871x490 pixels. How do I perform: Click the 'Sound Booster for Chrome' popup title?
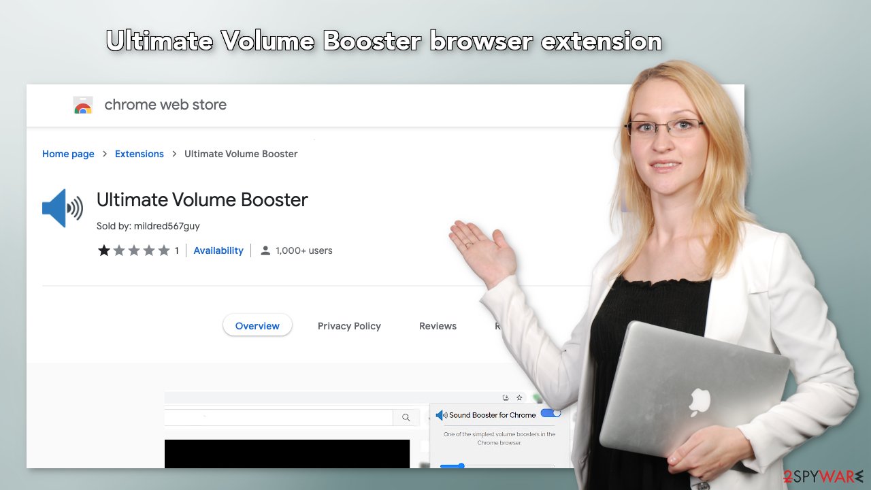point(493,415)
